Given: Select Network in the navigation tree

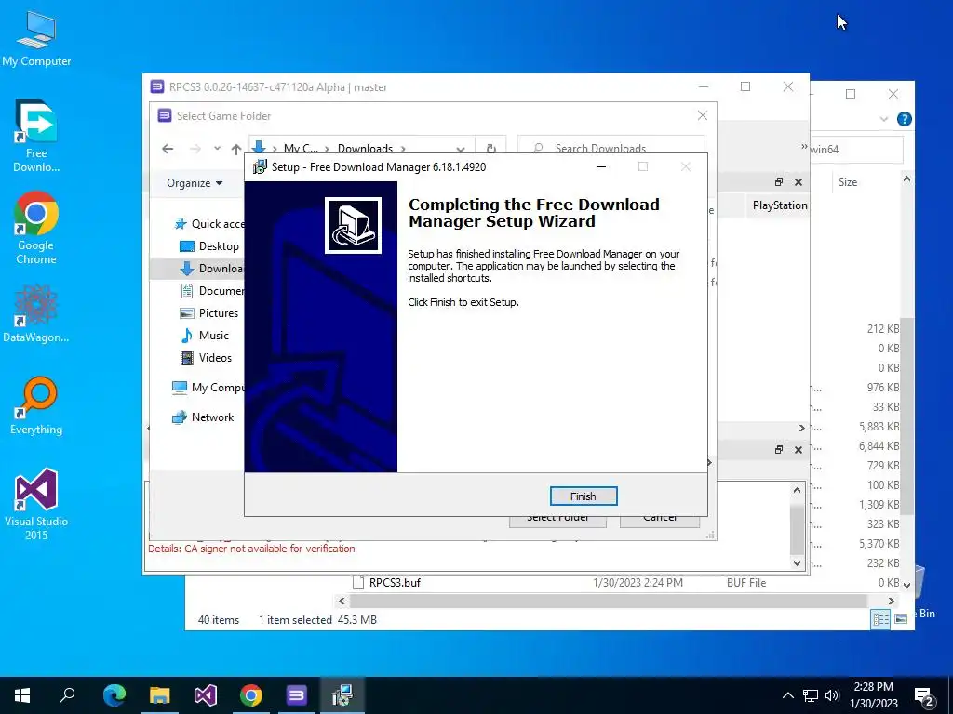Looking at the screenshot, I should (203, 417).
